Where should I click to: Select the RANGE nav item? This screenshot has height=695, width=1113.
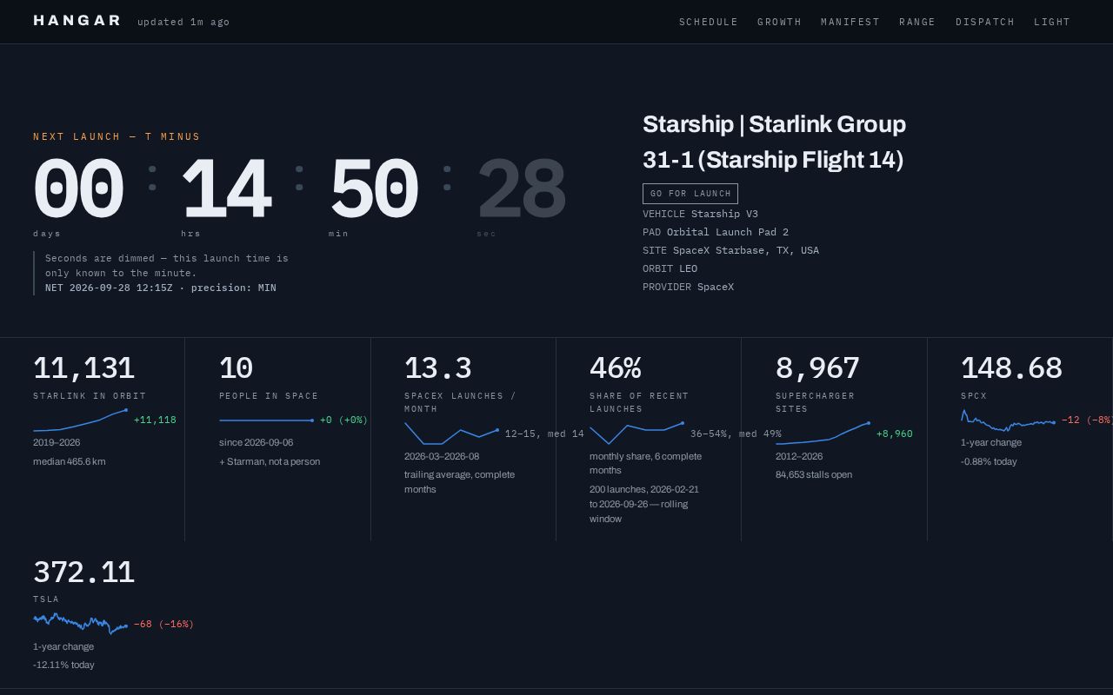[x=917, y=22]
